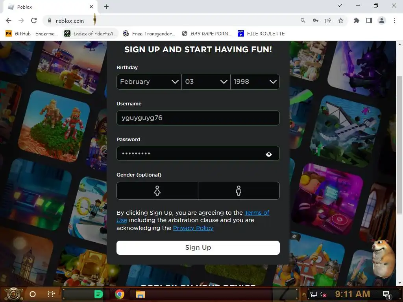Select the female gender option

pyautogui.click(x=157, y=191)
